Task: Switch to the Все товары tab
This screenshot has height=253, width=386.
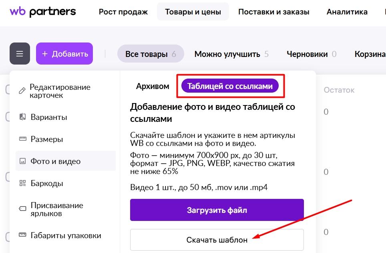Action: (x=150, y=54)
